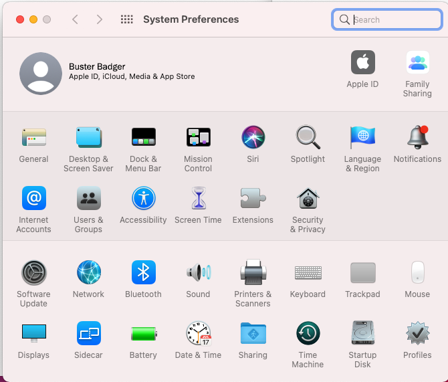Open the Notifications pane with red badge
Viewport: 448px width, 382px height.
click(417, 138)
